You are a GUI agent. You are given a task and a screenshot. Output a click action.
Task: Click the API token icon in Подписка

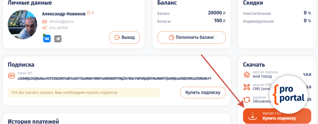tap(11, 76)
